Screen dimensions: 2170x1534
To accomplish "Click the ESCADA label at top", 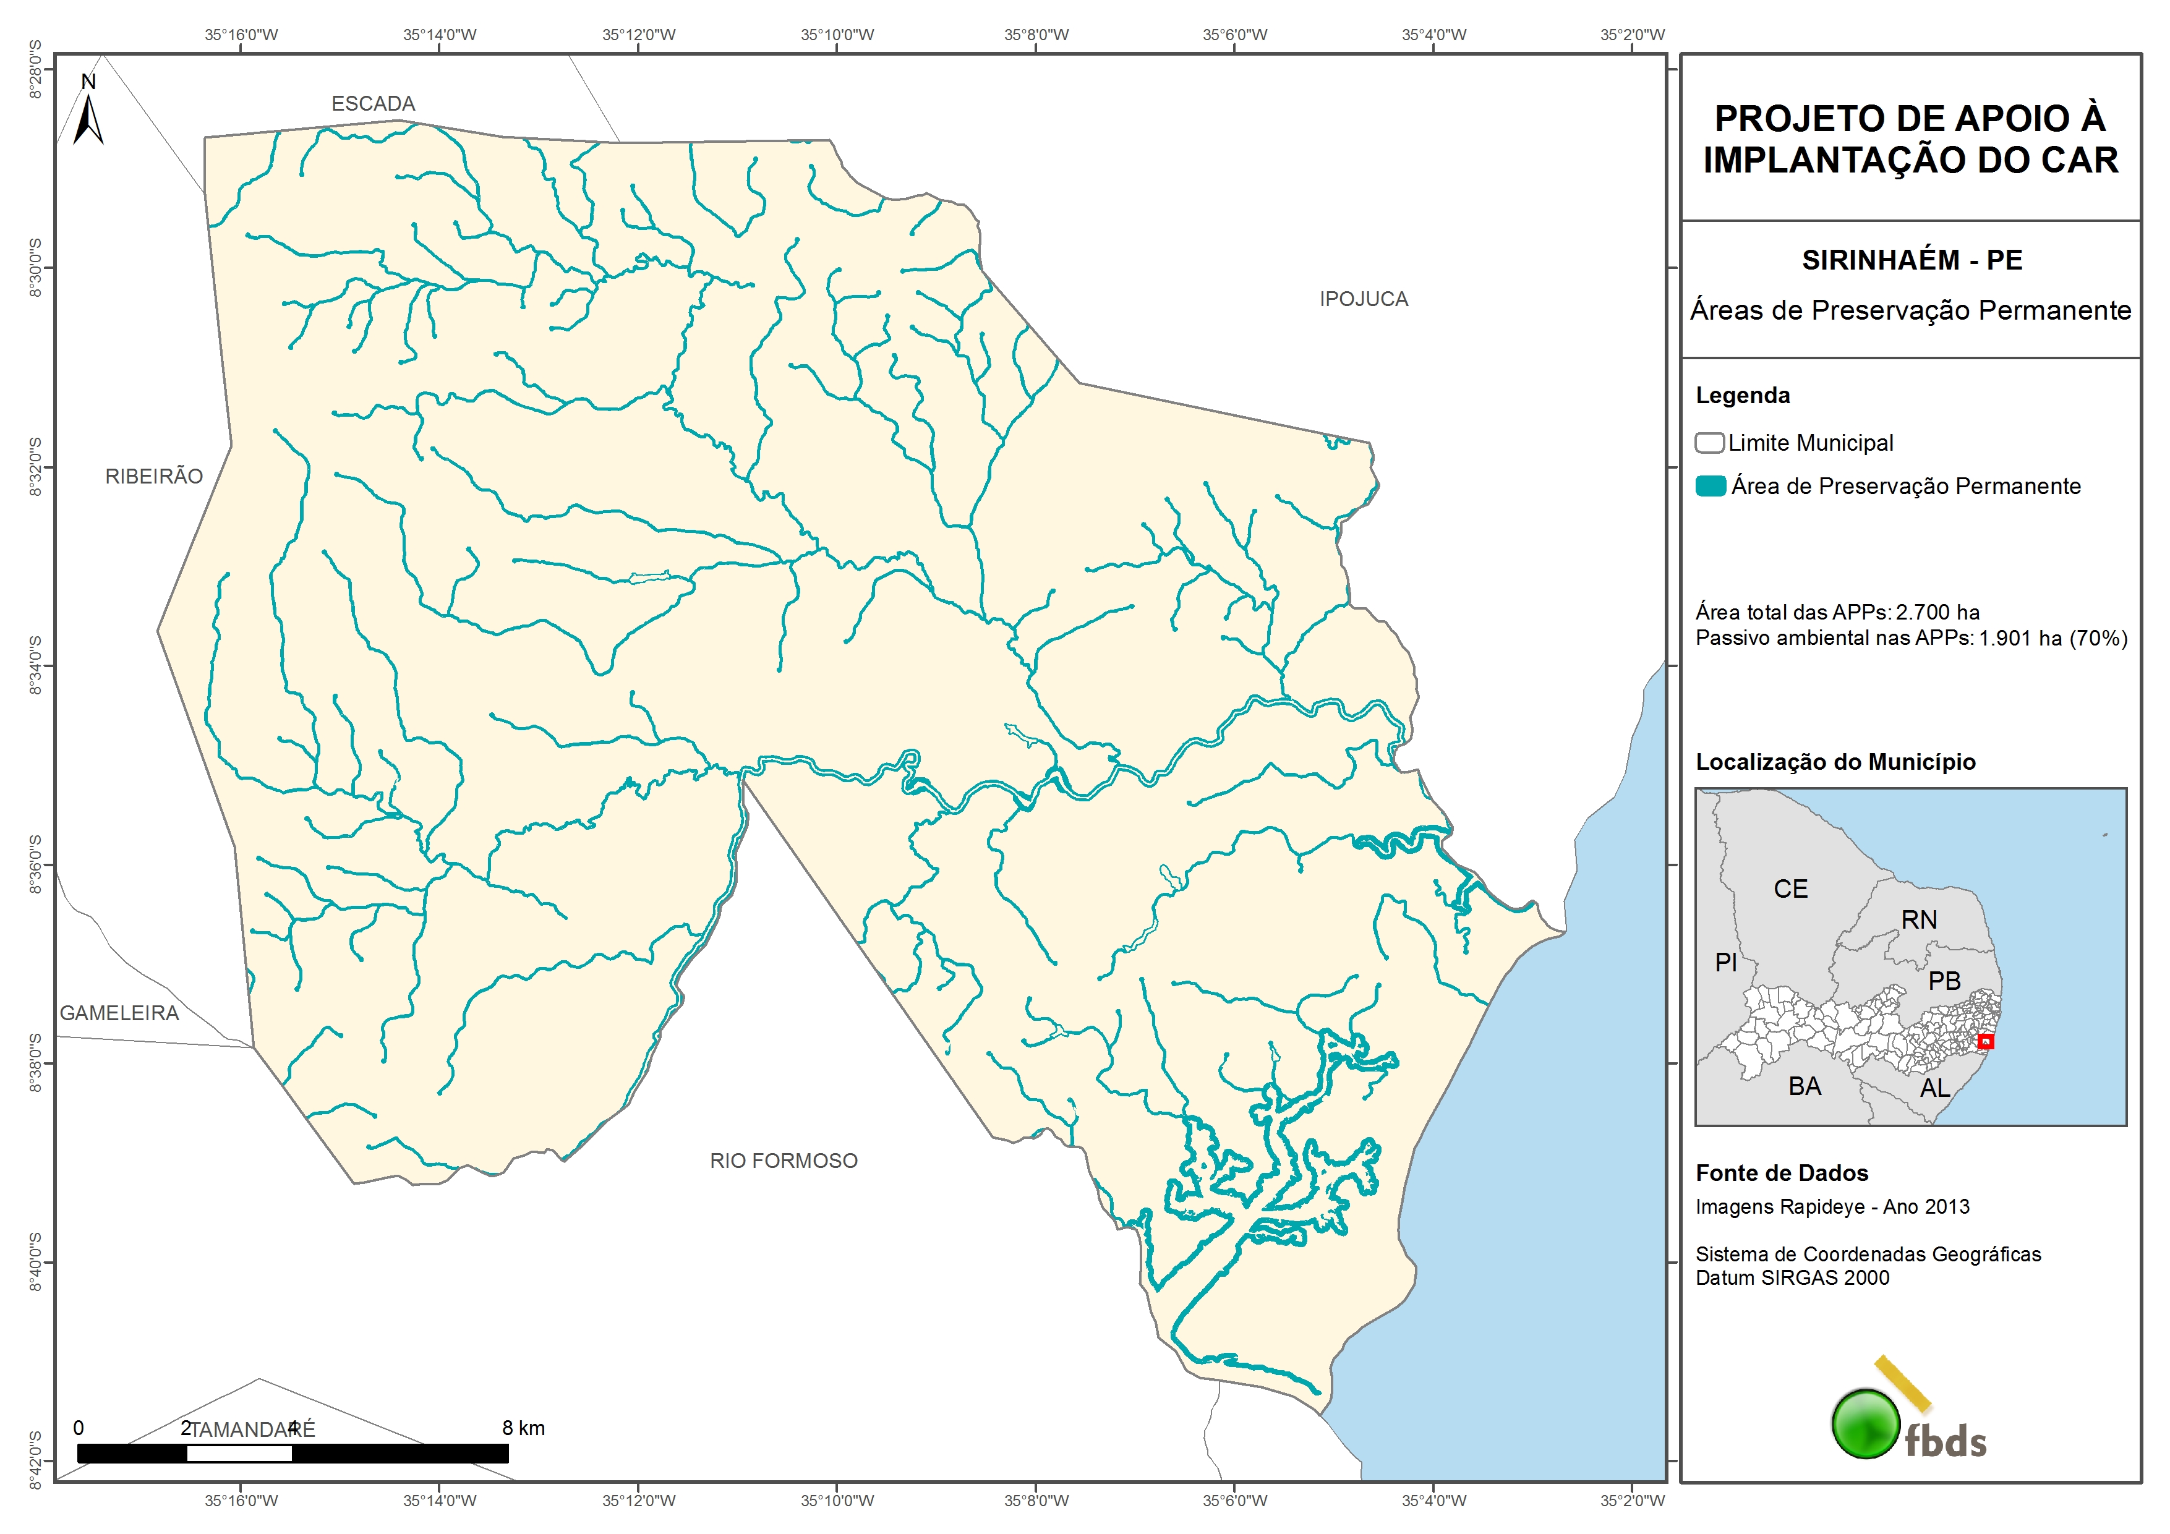I will pos(374,104).
